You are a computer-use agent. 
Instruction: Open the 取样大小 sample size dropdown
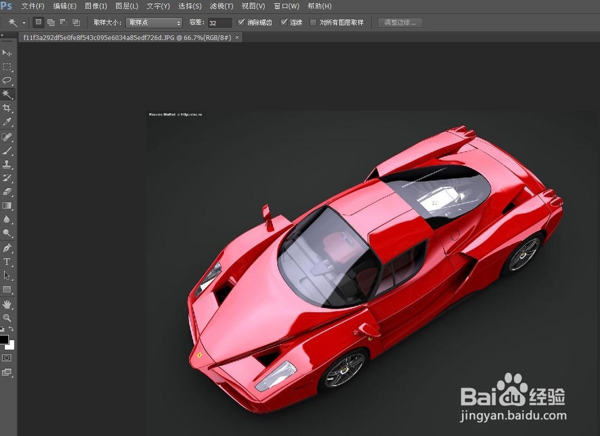(154, 23)
